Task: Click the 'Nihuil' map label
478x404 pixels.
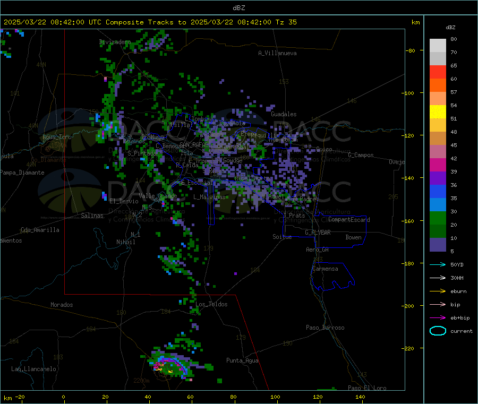Action: tap(125, 242)
